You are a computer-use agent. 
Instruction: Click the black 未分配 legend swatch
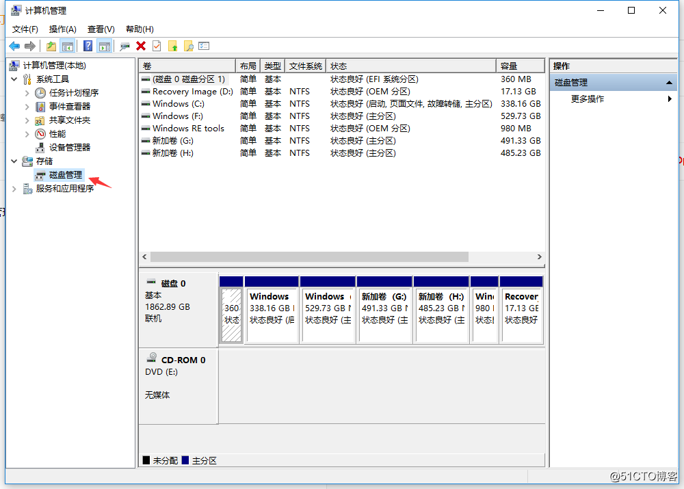146,460
